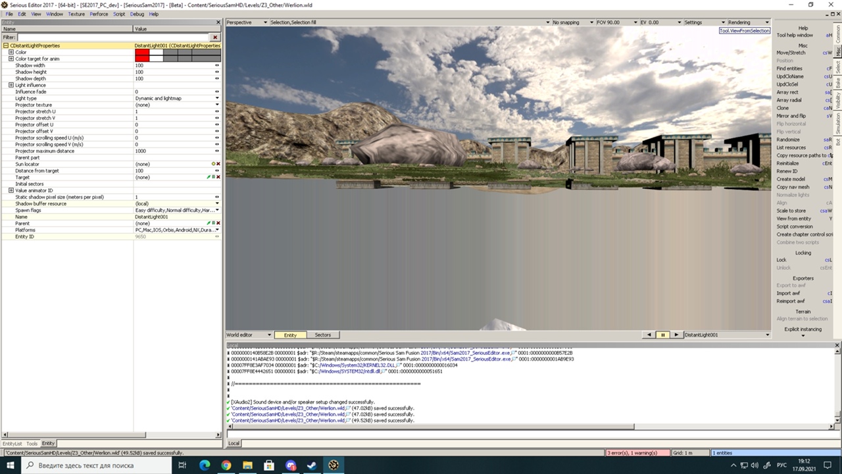The height and width of the screenshot is (474, 842).
Task: Click the errors and warnings status indicator
Action: click(x=637, y=453)
